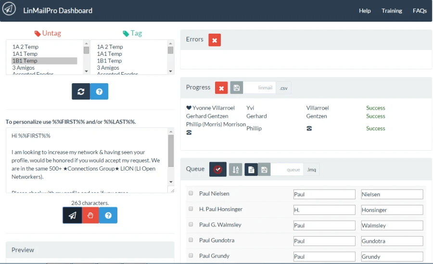Screen dimensions: 433x264
Task: Edit last name field Nielsen
Action: [x=392, y=194]
